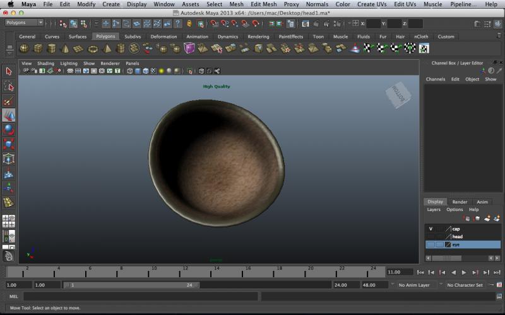Image resolution: width=505 pixels, height=315 pixels.
Task: Toggle visibility box of eye layer
Action: click(x=431, y=244)
